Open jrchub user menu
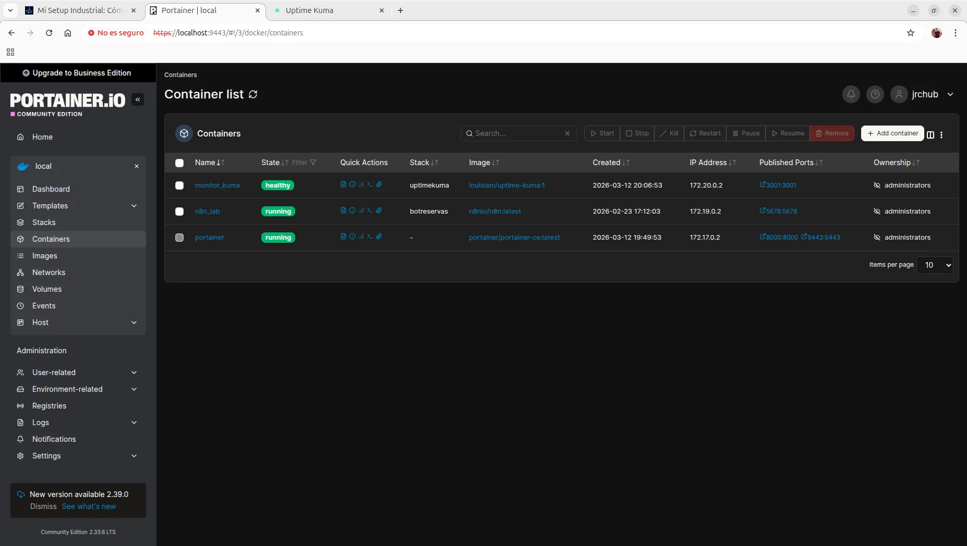 point(923,94)
